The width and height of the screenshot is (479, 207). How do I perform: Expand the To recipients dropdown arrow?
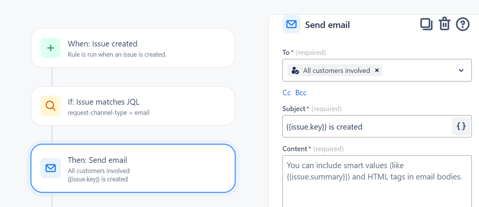point(461,70)
